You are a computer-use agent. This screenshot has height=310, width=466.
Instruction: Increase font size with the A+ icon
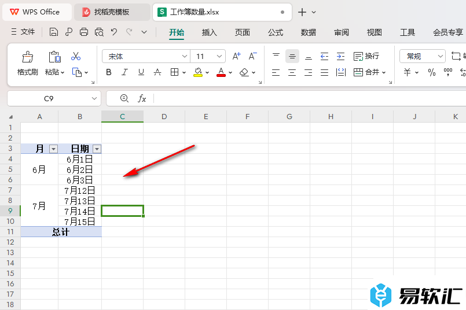click(x=237, y=56)
